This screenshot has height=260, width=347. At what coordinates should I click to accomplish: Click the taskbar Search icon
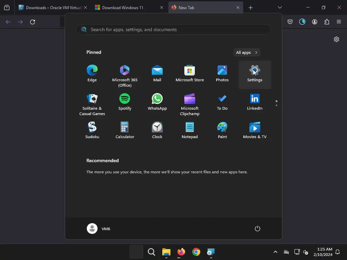tap(151, 252)
